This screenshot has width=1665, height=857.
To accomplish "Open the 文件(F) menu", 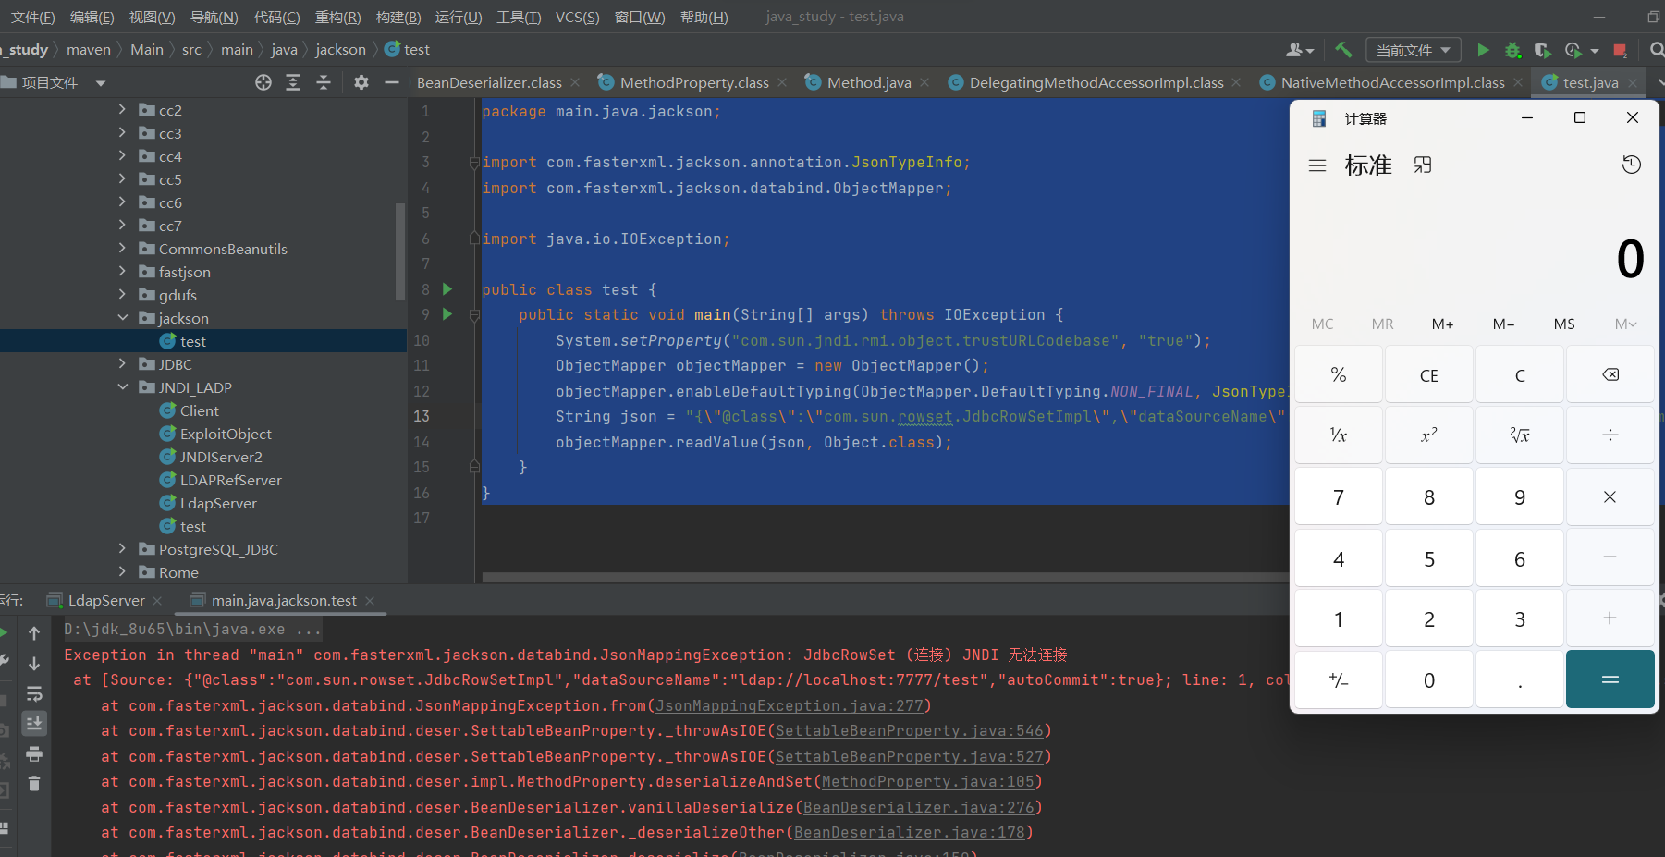I will click(33, 17).
